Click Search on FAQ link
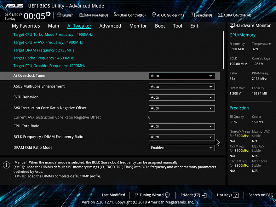Screen dimensions: 276x207 click(x=261, y=195)
